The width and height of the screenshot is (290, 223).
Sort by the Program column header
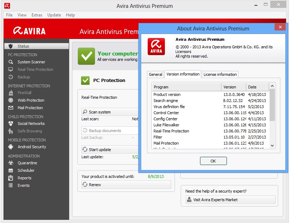tap(187, 87)
